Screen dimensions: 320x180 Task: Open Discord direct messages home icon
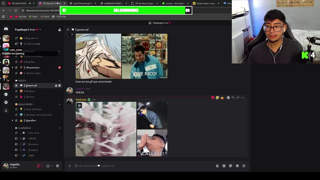6,29
